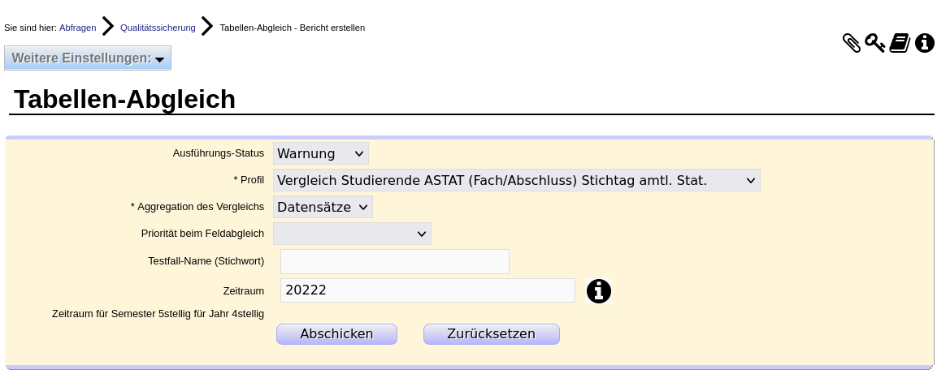
Task: Open the Priorität beim Feldabgleich dropdown
Action: (352, 234)
